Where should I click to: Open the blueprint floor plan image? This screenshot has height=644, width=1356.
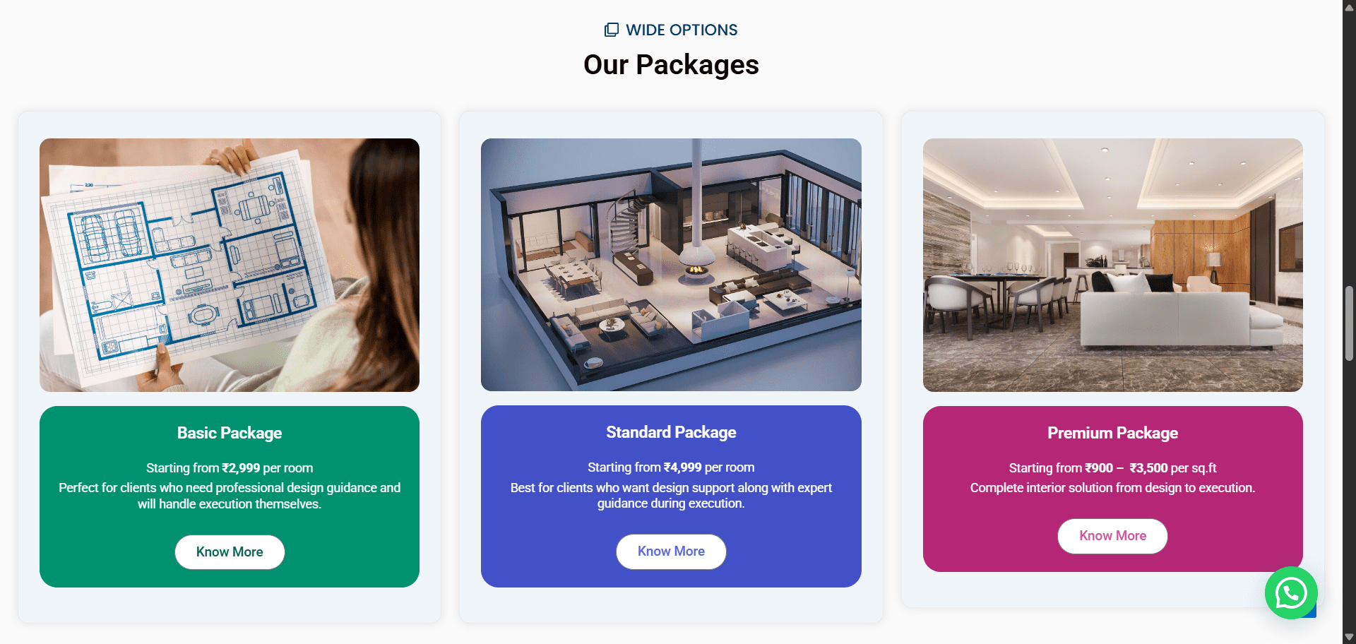pos(230,265)
